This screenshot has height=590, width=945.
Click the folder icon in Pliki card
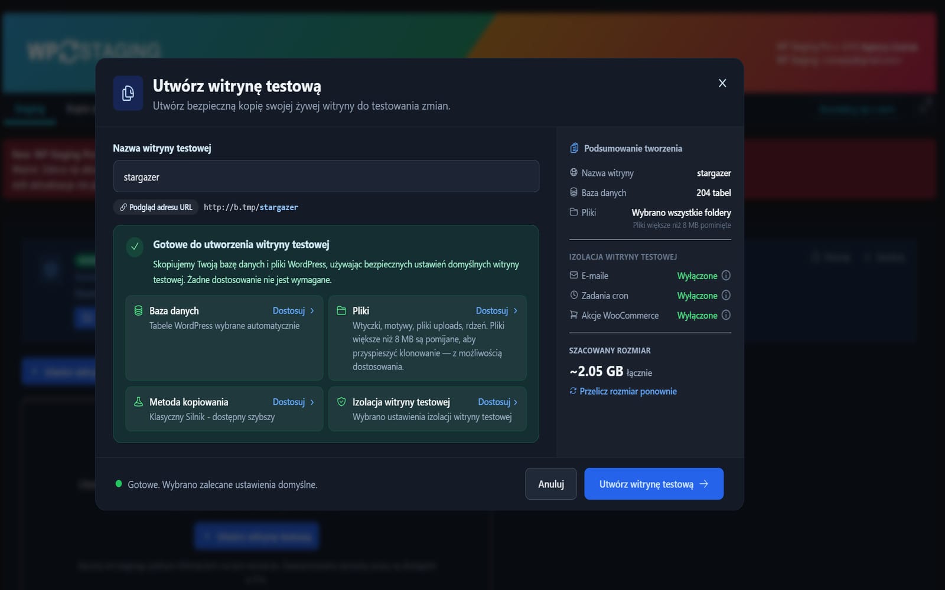click(x=341, y=310)
